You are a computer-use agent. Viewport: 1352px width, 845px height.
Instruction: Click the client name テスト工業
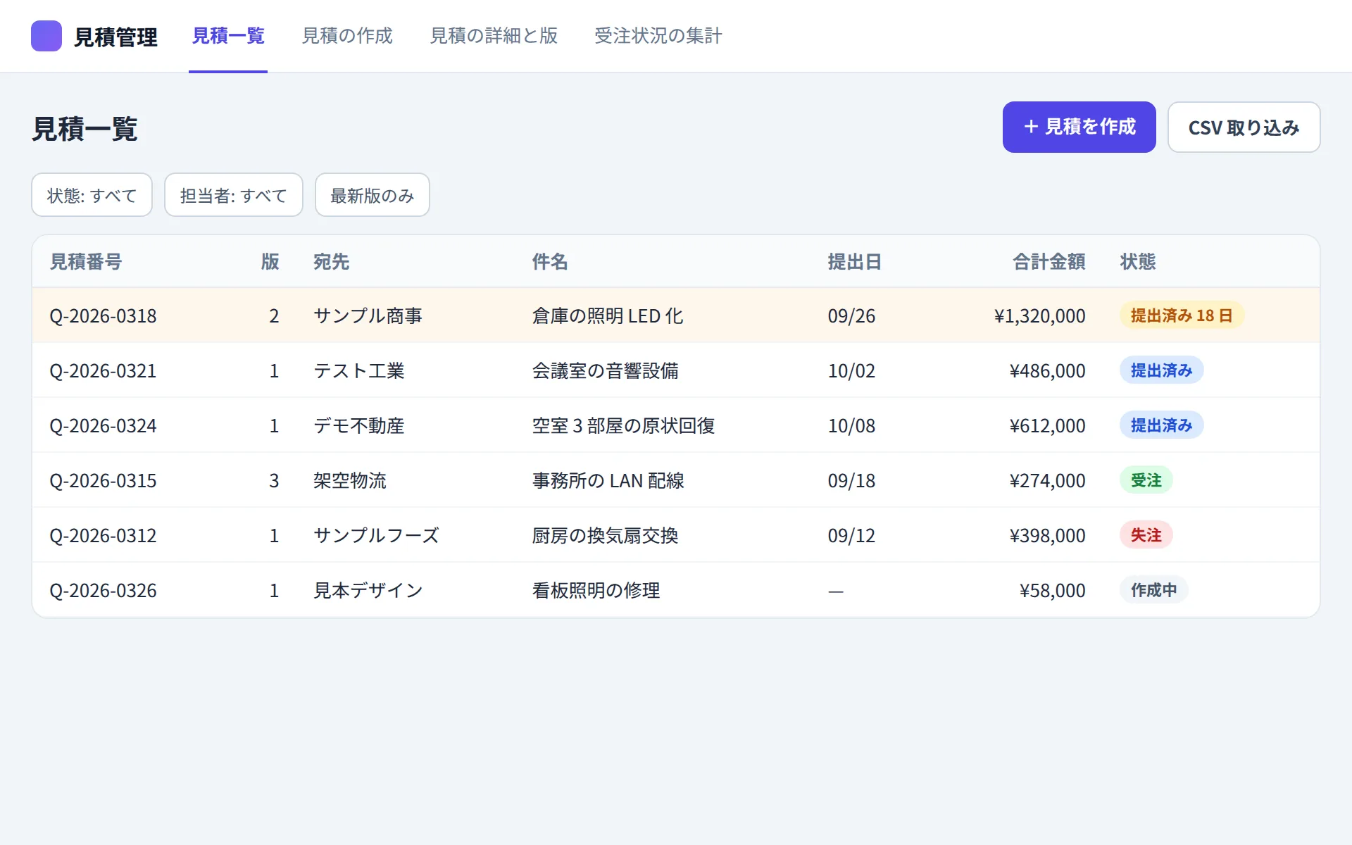(x=358, y=370)
